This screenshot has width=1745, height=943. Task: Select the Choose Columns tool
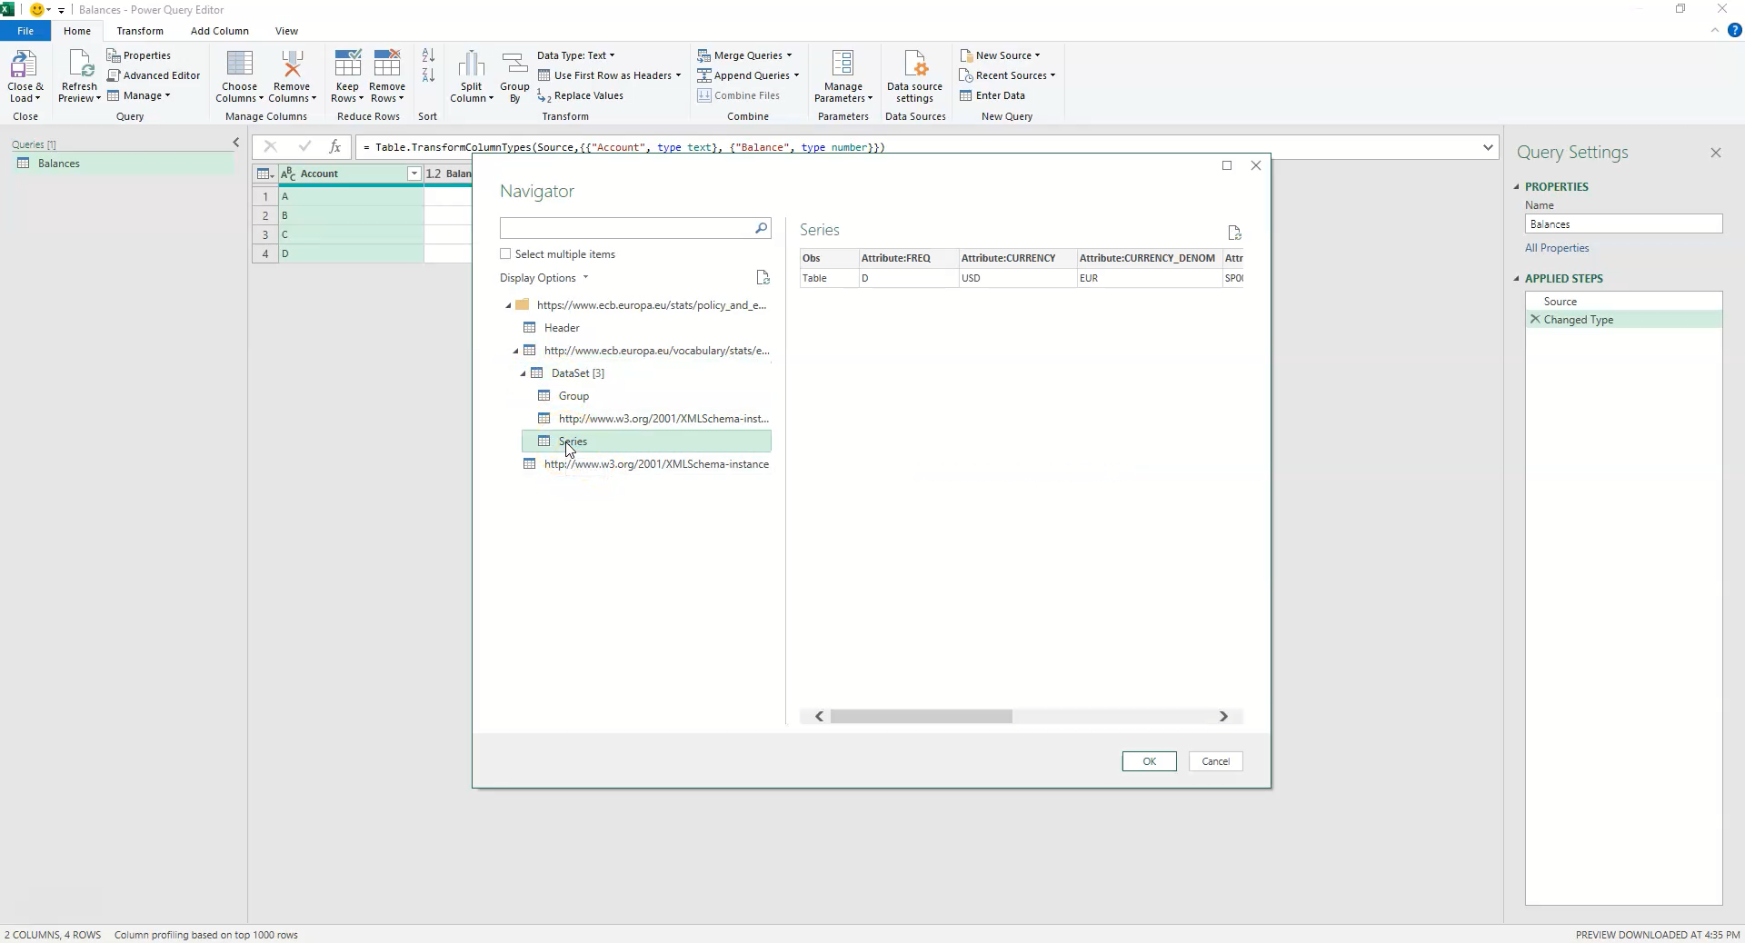[x=239, y=76]
